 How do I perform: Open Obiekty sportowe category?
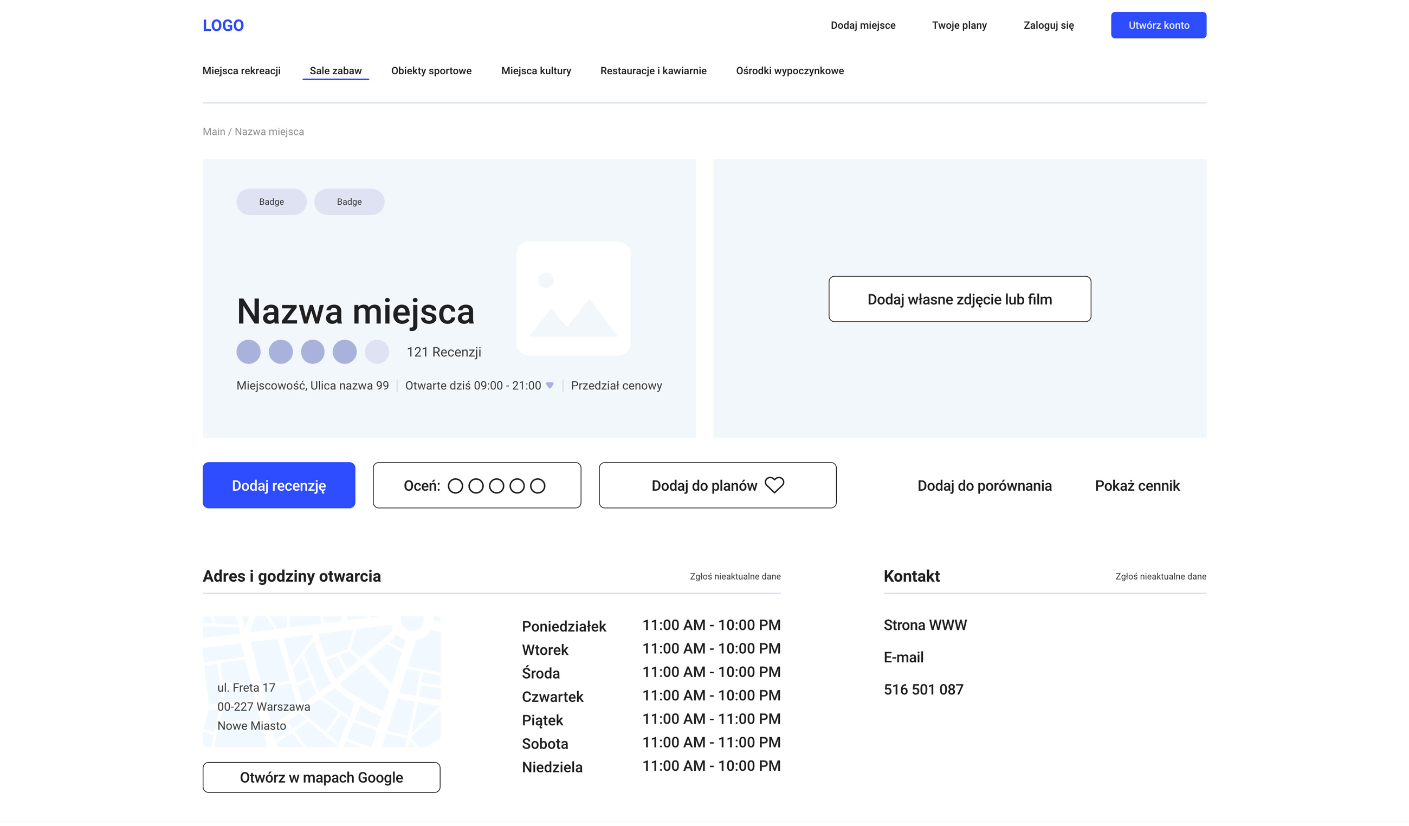coord(431,71)
